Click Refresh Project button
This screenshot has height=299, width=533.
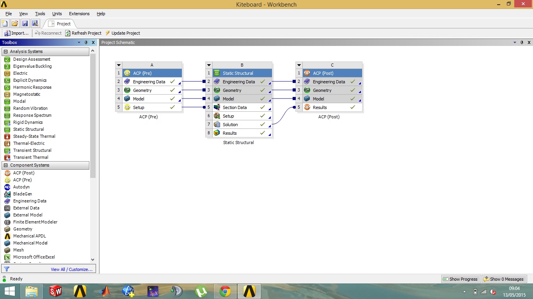tap(83, 33)
